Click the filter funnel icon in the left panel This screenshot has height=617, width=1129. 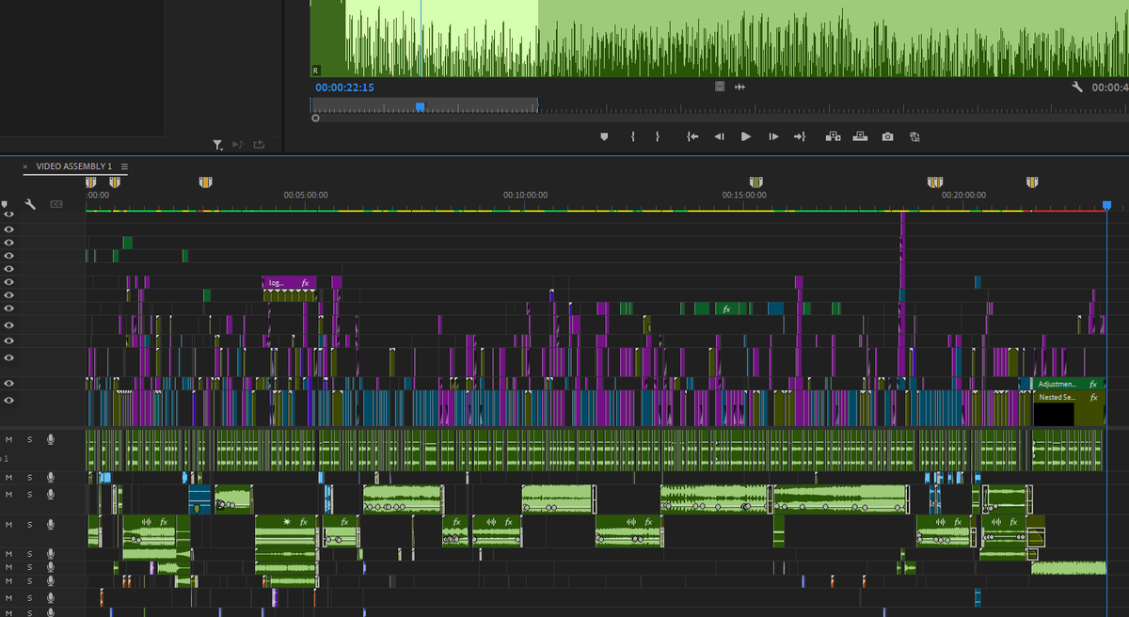[x=217, y=145]
